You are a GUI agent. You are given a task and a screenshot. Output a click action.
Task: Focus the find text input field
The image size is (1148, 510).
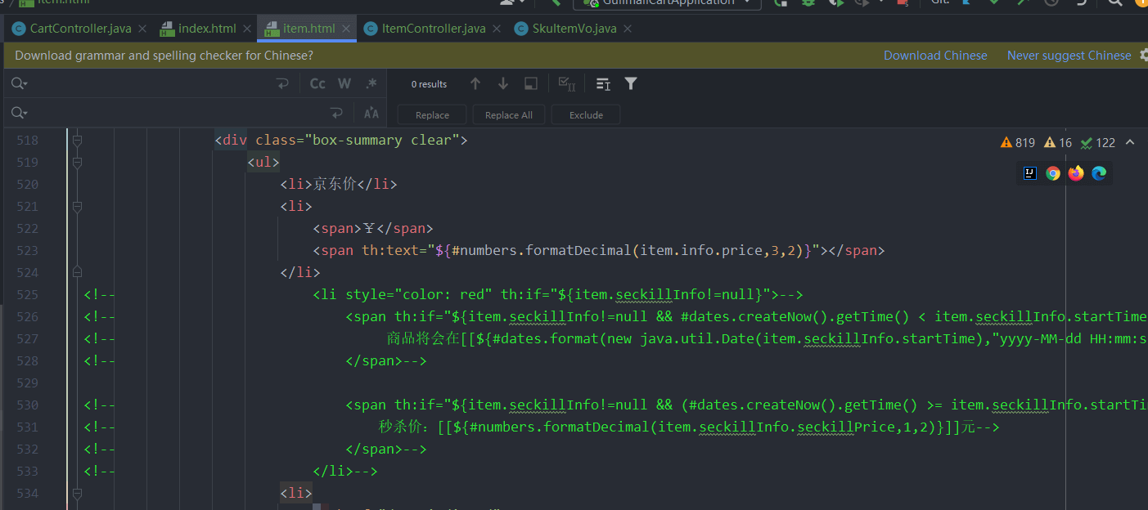(151, 83)
